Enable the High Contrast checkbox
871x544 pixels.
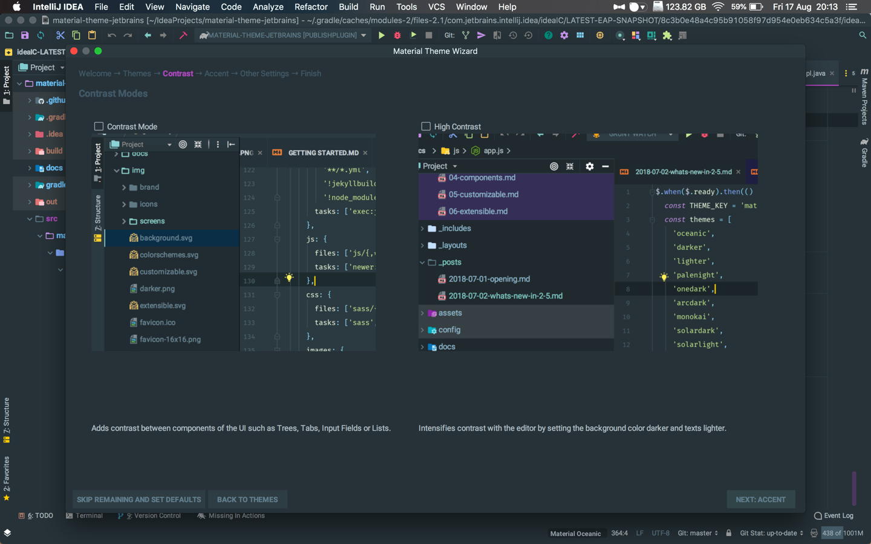click(x=426, y=126)
